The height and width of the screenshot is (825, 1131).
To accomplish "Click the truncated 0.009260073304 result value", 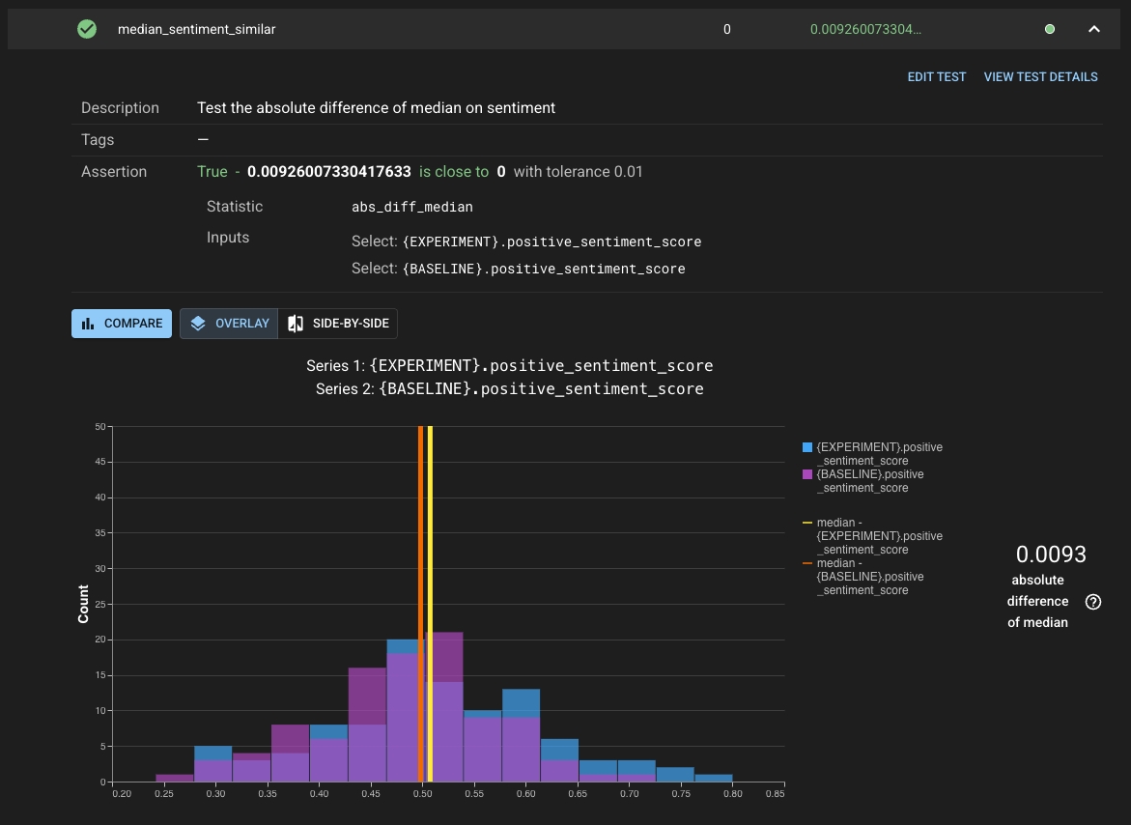I will click(865, 29).
